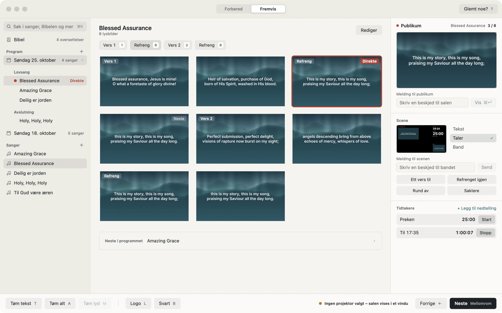Click the search magnifier icon

(x=9, y=27)
